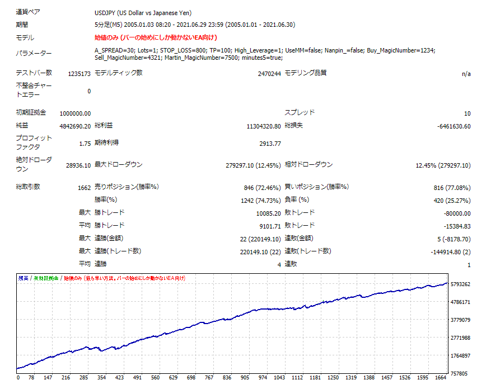491x385 pixels.
Task: Click the model tick count 2470244
Action: pyautogui.click(x=269, y=74)
